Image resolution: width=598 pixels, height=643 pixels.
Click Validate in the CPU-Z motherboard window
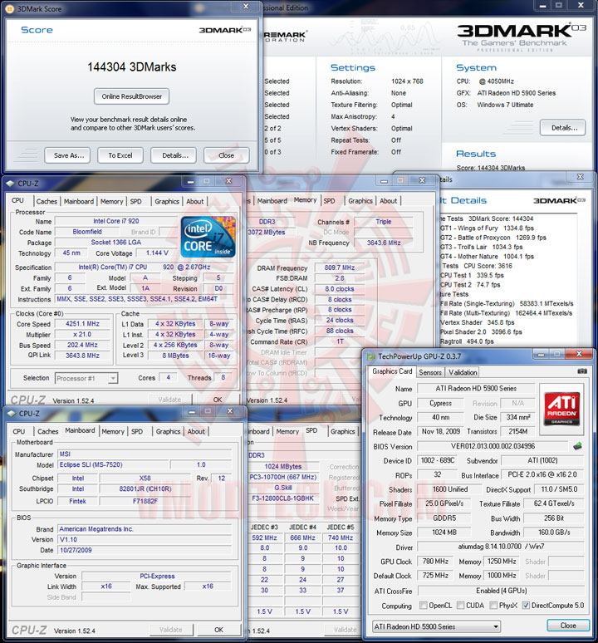(x=170, y=630)
